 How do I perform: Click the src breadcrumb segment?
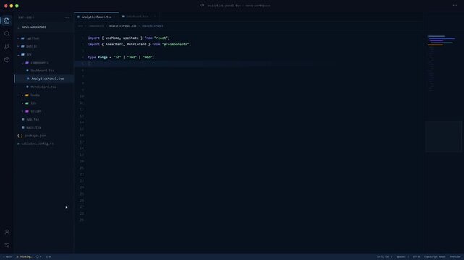pyautogui.click(x=80, y=26)
